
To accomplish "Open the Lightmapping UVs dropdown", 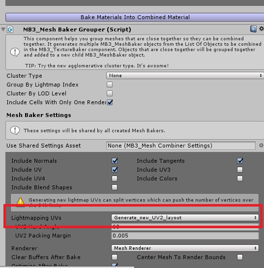I will coord(185,218).
